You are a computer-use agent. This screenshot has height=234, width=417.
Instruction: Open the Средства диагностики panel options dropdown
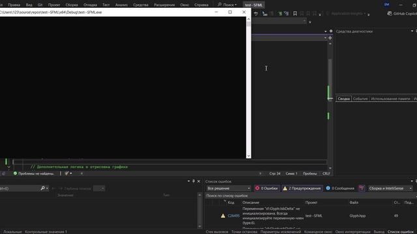click(x=412, y=31)
